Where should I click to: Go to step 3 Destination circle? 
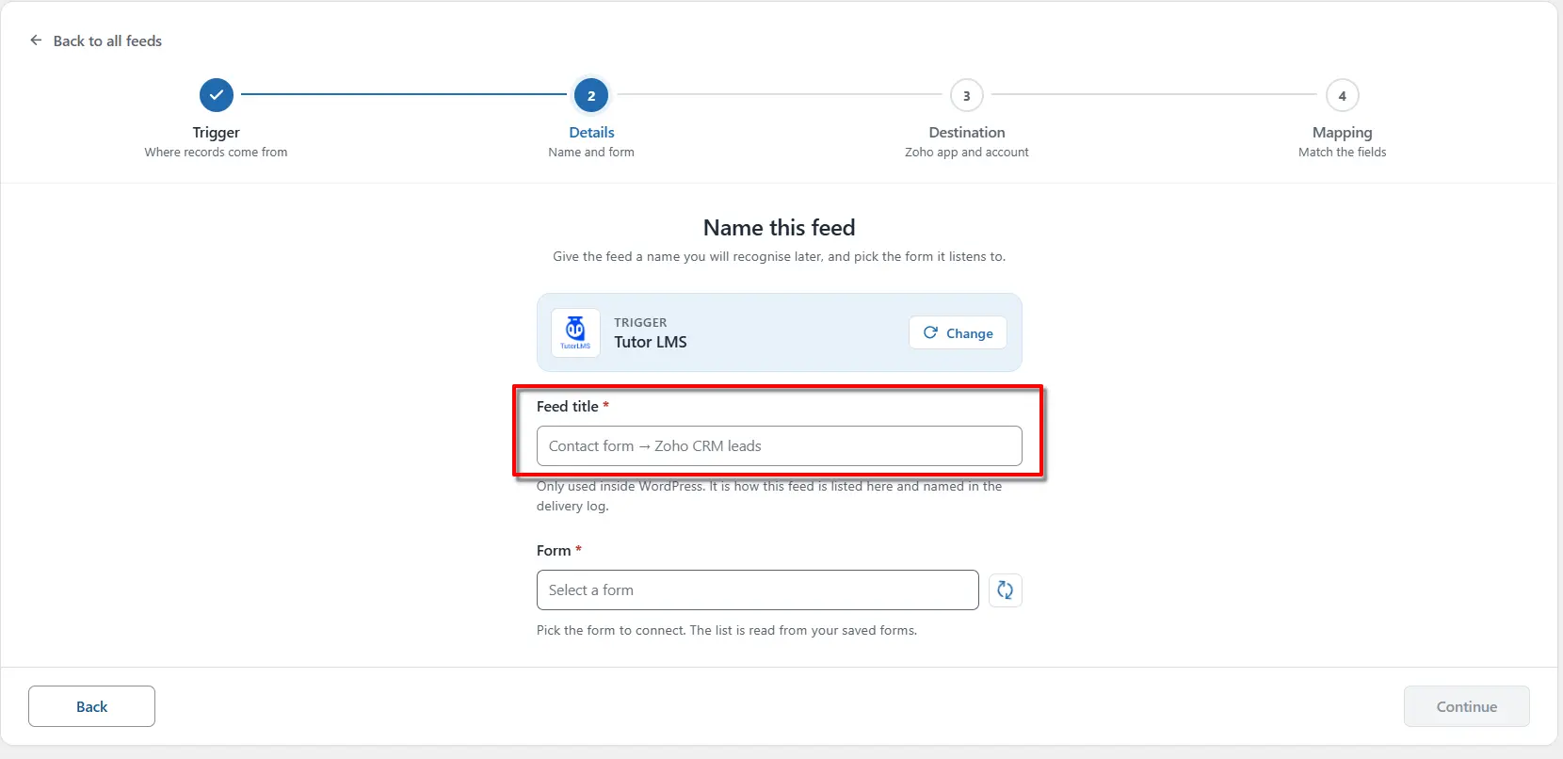pyautogui.click(x=967, y=95)
